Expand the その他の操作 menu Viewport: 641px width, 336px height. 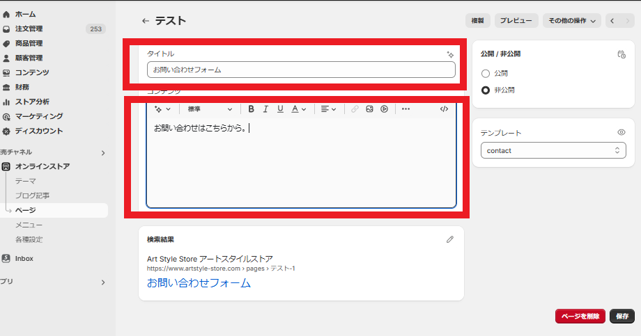(571, 21)
